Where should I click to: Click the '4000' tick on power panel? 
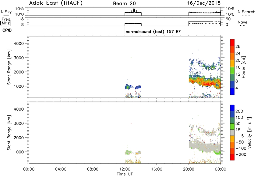(x=18, y=44)
